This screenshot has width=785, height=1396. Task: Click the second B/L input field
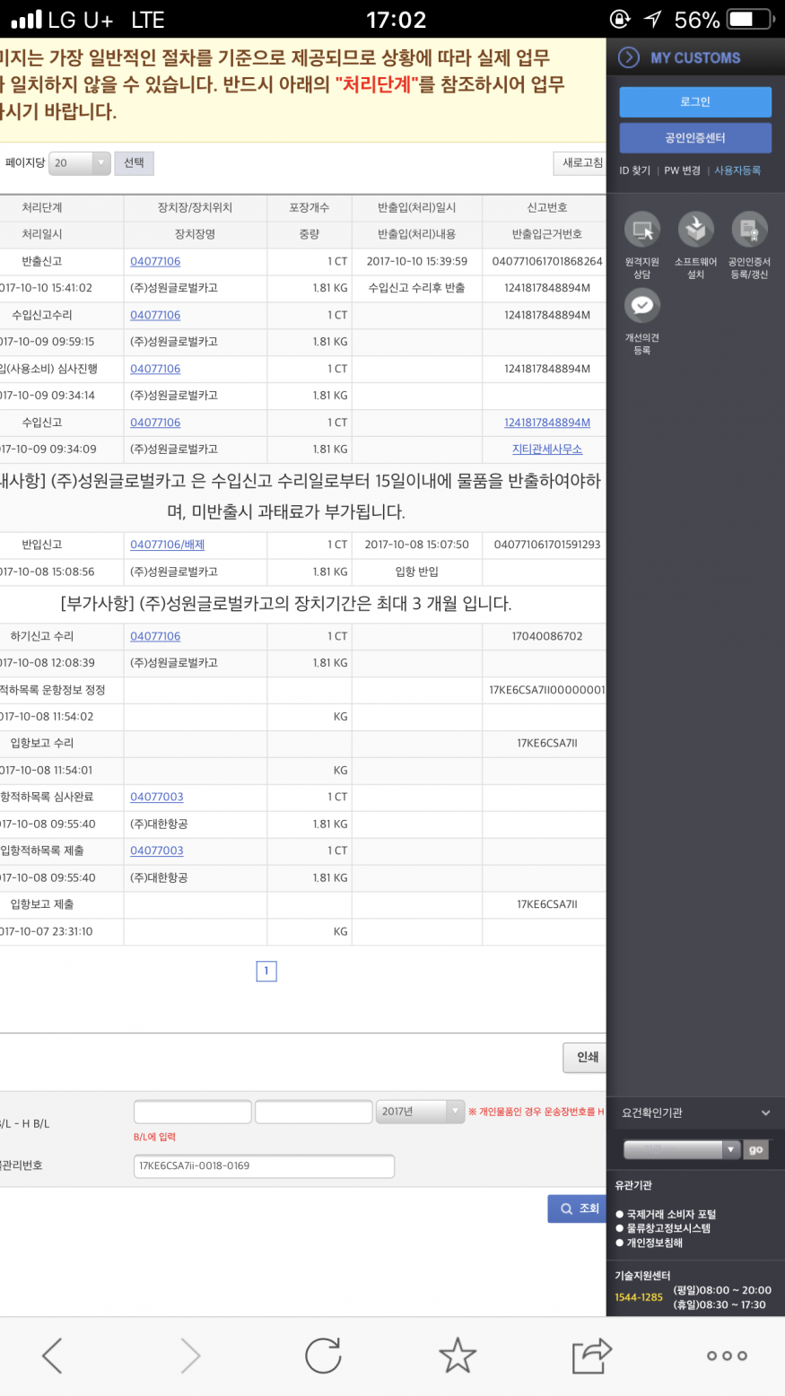click(314, 1112)
